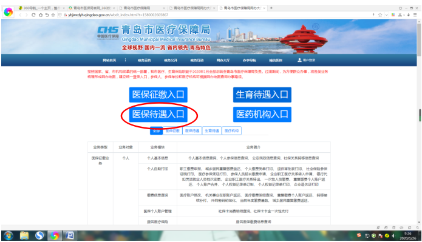This screenshot has width=422, height=242.
Task: Click the 生育待遇入口 button
Action: tap(262, 95)
